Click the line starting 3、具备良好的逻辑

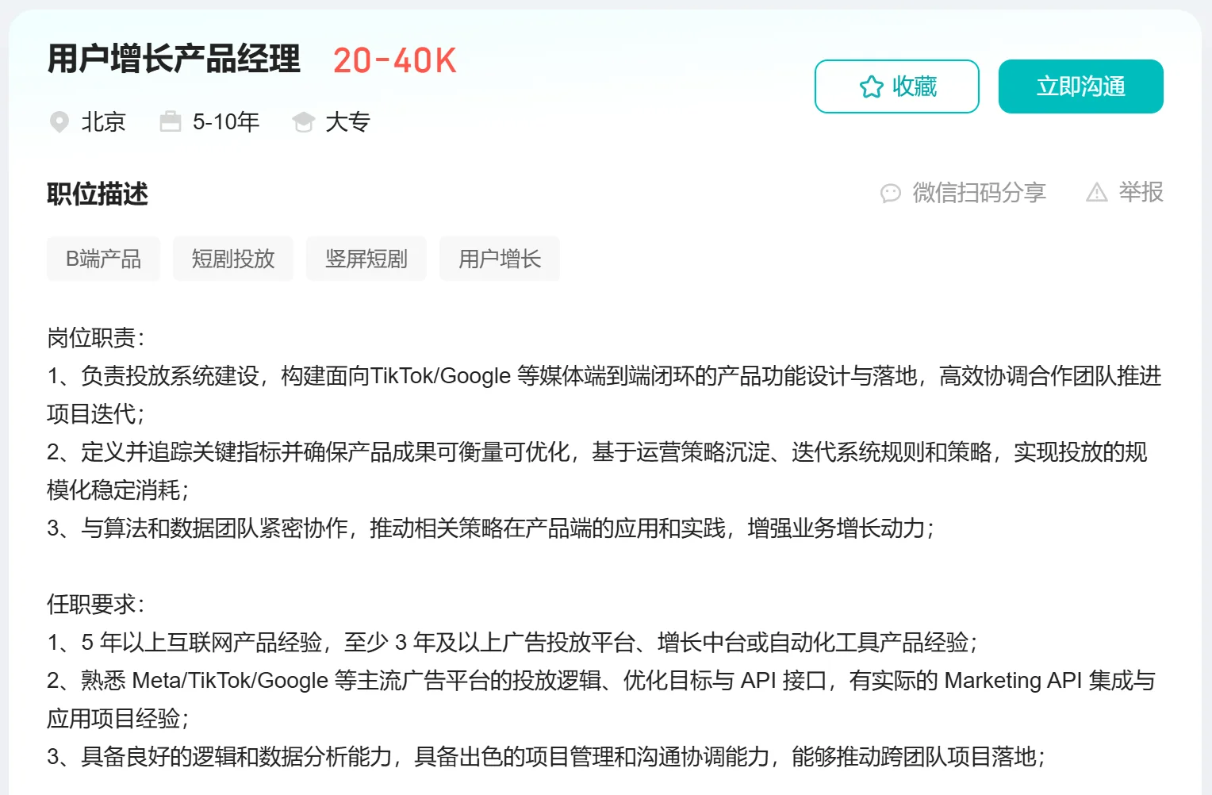pos(547,757)
